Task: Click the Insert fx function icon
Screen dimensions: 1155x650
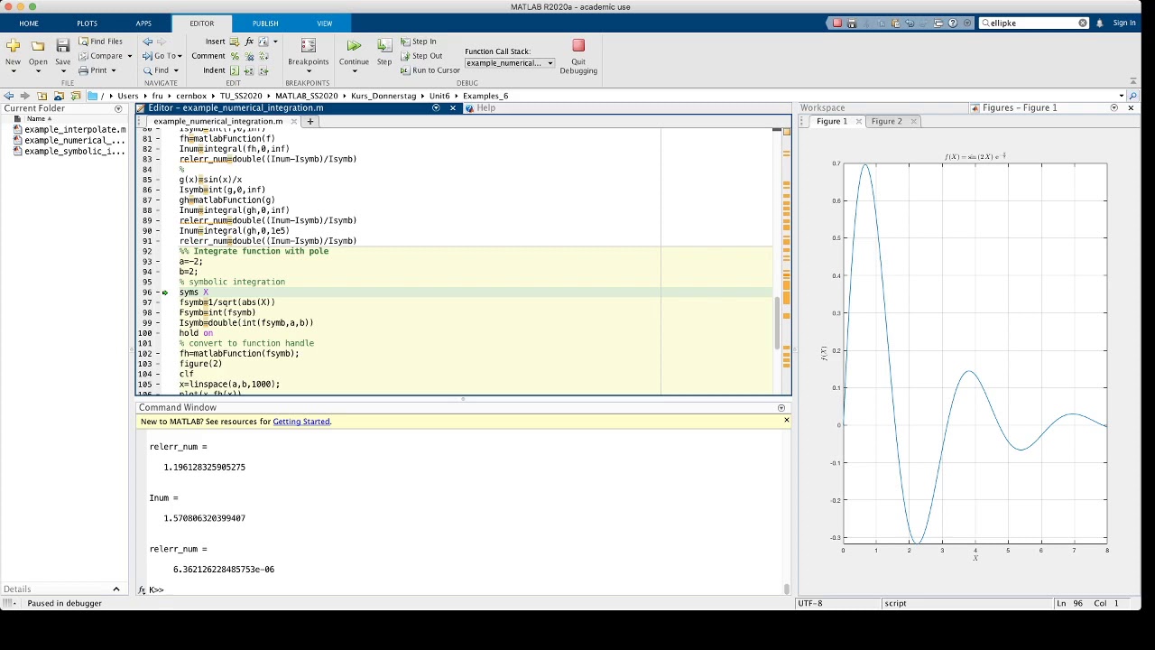Action: click(249, 42)
